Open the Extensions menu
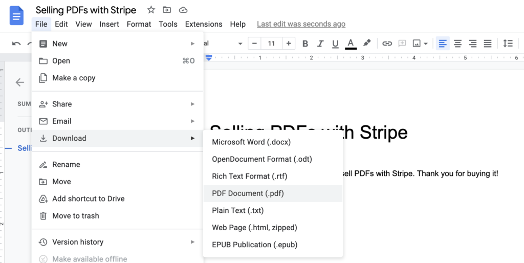This screenshot has height=263, width=524. (x=204, y=24)
